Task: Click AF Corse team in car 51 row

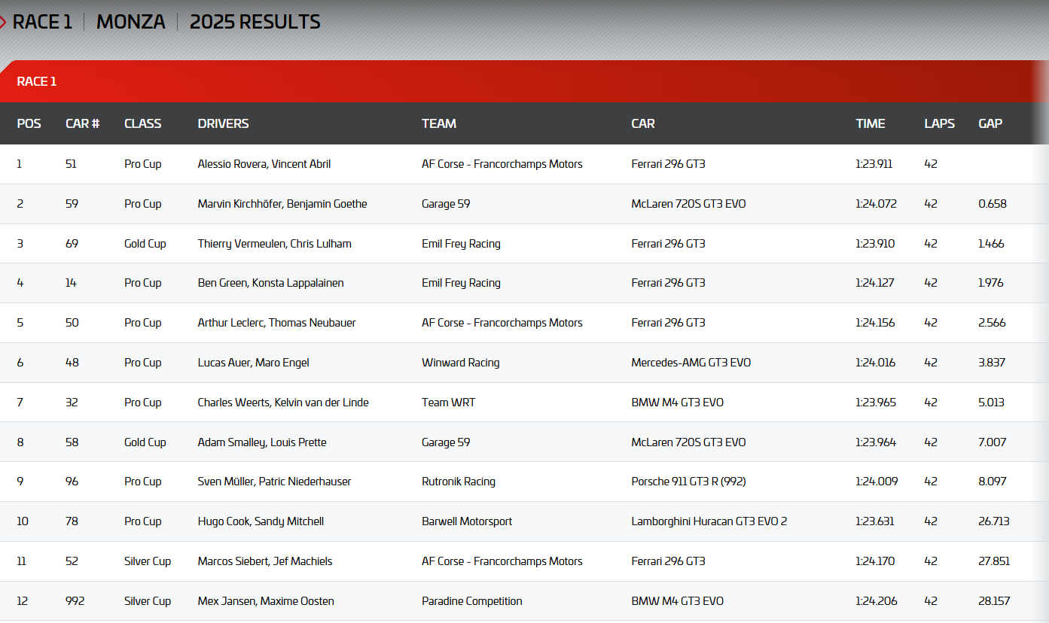Action: pyautogui.click(x=502, y=164)
